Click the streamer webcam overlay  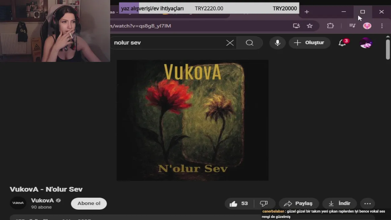[x=55, y=31]
